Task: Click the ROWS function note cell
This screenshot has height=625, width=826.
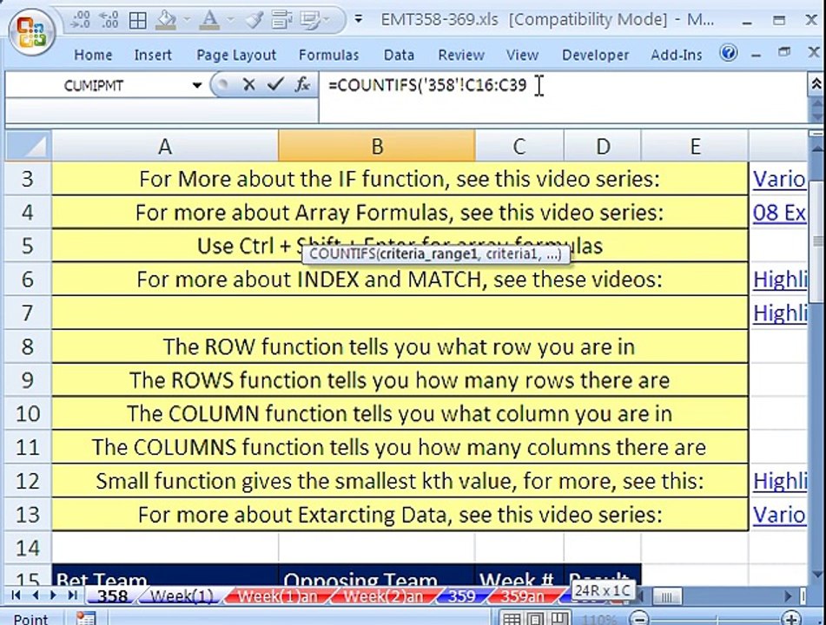Action: point(400,380)
